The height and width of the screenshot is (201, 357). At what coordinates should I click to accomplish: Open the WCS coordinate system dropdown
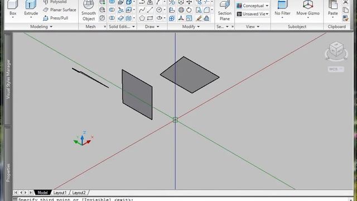[x=336, y=69]
